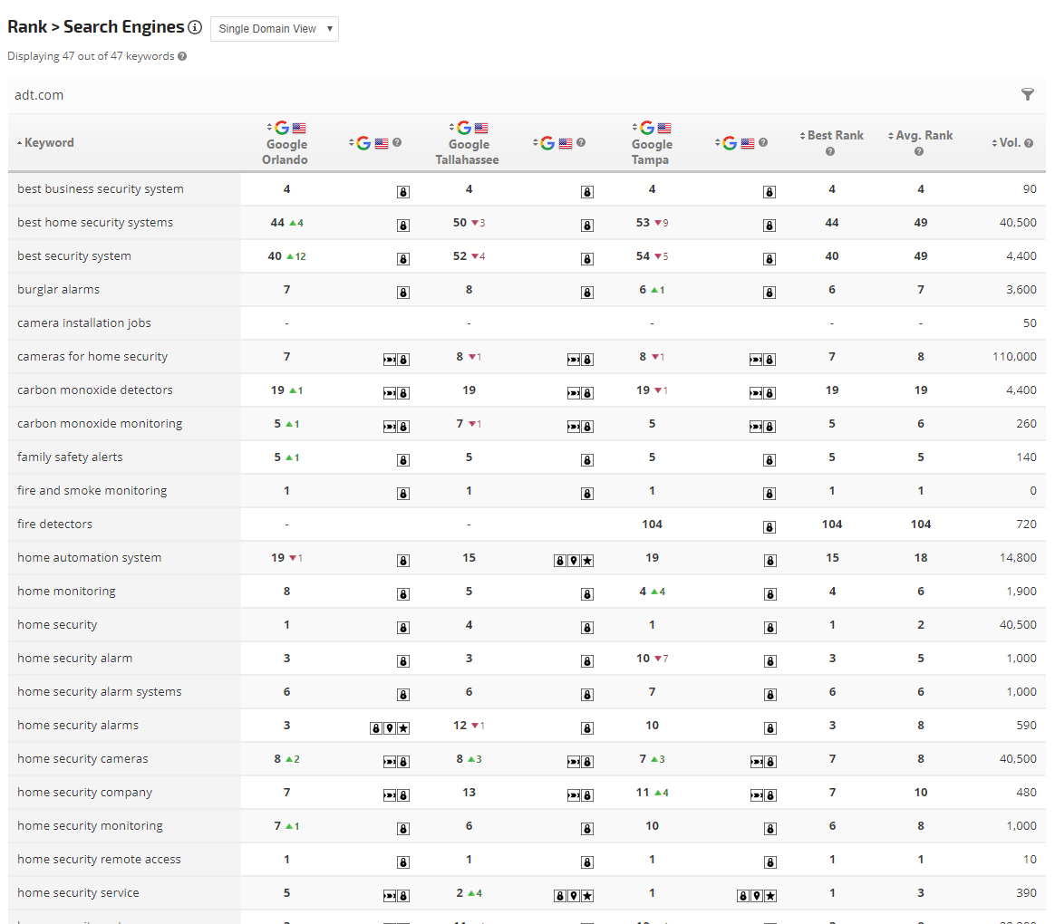1055x924 pixels.
Task: Click the 'home security cameras' keyword
Action: tap(82, 759)
